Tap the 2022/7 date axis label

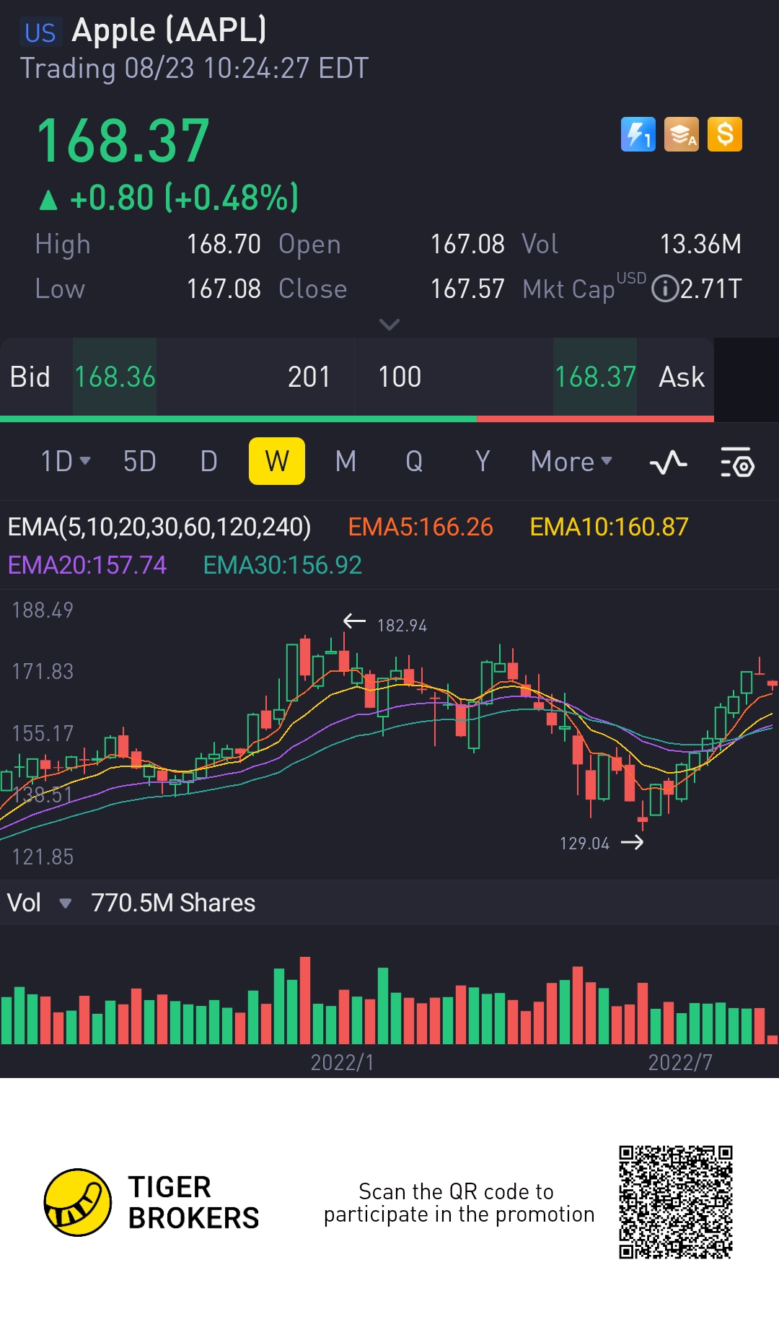tap(680, 1062)
